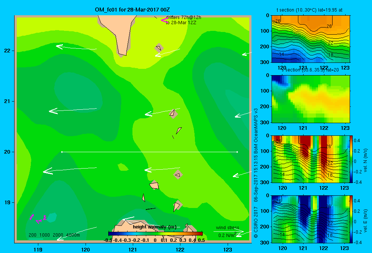372x253 pixels.
Task: Click contour label 18 in temperature section
Action: pyautogui.click(x=330, y=55)
